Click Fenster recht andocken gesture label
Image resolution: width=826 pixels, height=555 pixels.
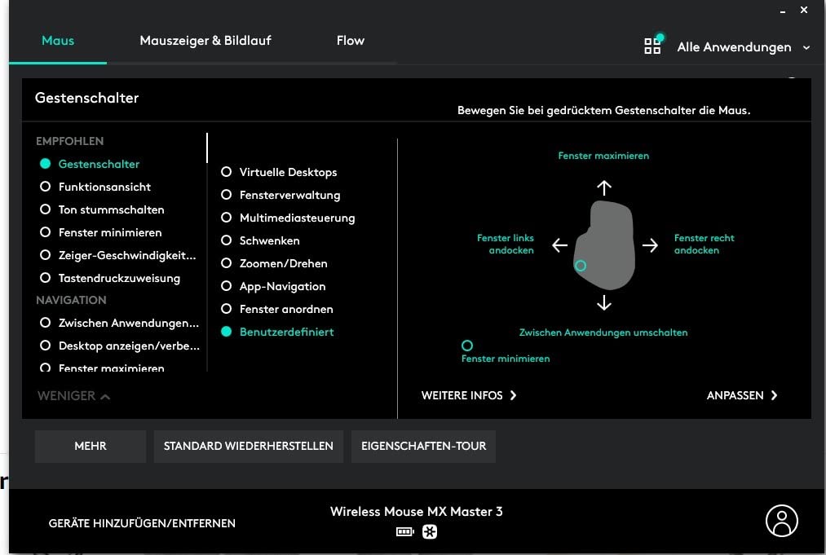pos(704,244)
